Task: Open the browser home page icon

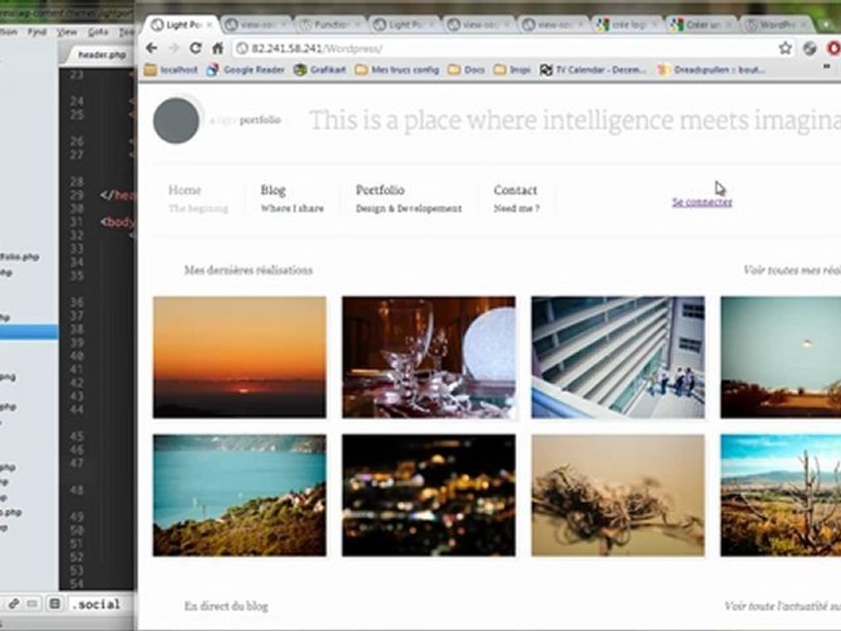Action: pos(217,48)
